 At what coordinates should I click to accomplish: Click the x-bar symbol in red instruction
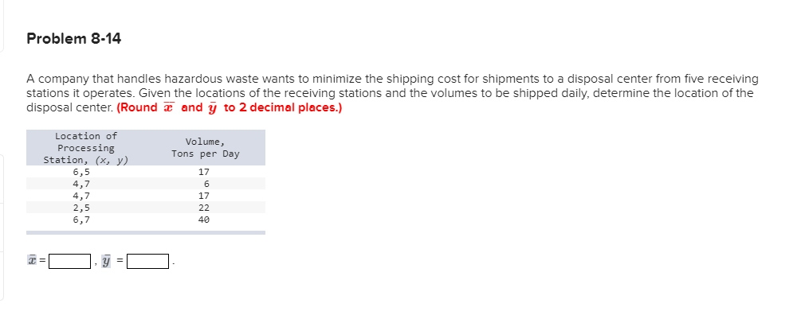point(167,107)
